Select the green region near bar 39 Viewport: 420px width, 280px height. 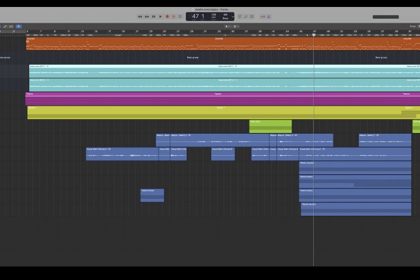click(271, 126)
